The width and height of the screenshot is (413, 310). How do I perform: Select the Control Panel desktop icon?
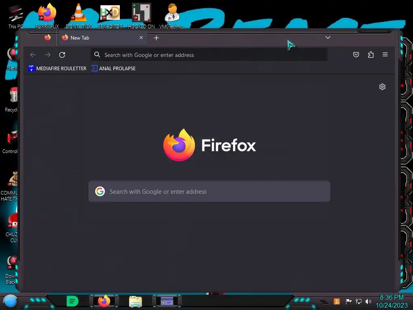pyautogui.click(x=10, y=142)
